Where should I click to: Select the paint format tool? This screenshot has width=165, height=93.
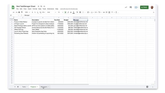(x=22, y=12)
